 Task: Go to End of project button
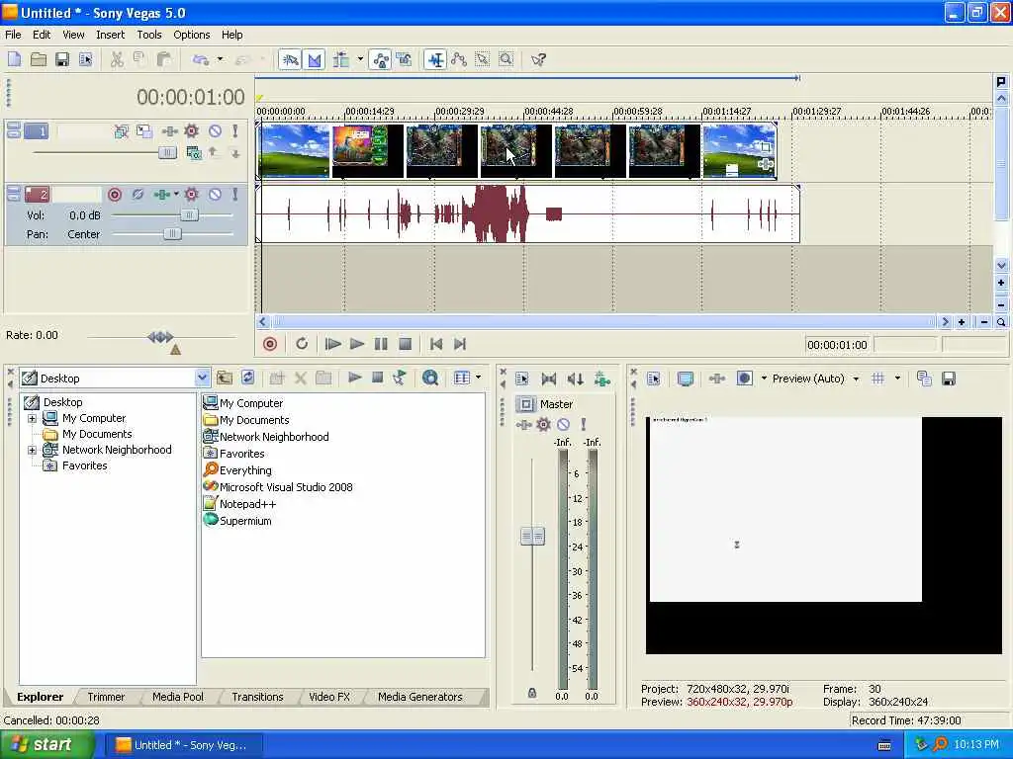460,344
